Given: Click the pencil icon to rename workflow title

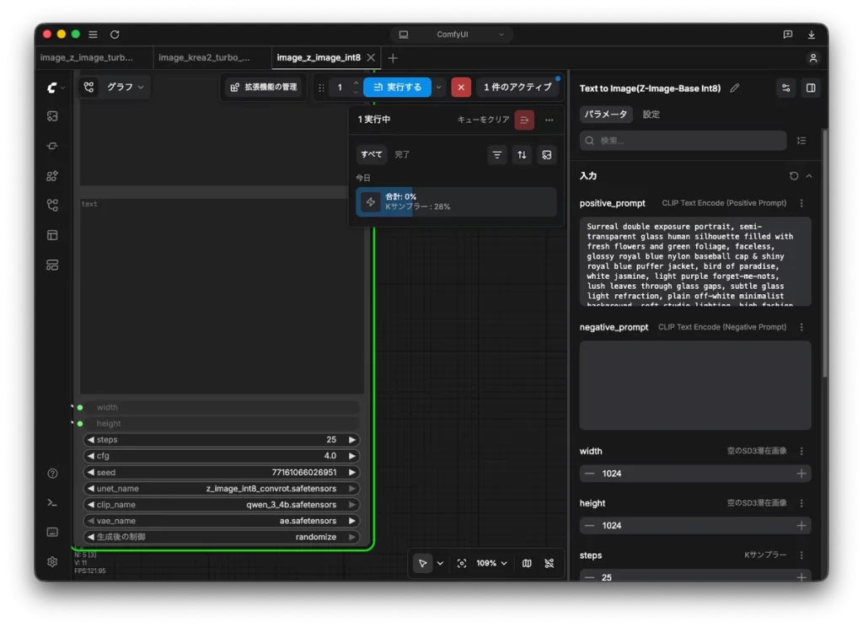Looking at the screenshot, I should (x=734, y=88).
